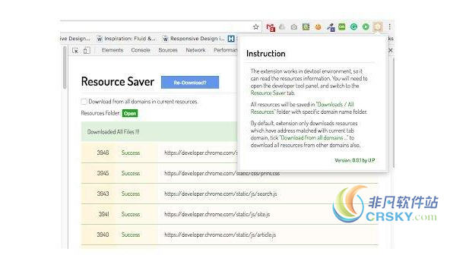This screenshot has width=450, height=274.
Task: Click Success status in row 3941
Action: pyautogui.click(x=131, y=214)
